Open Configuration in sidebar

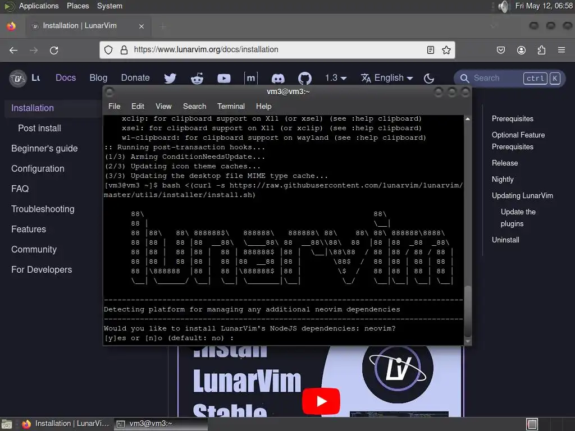point(38,168)
